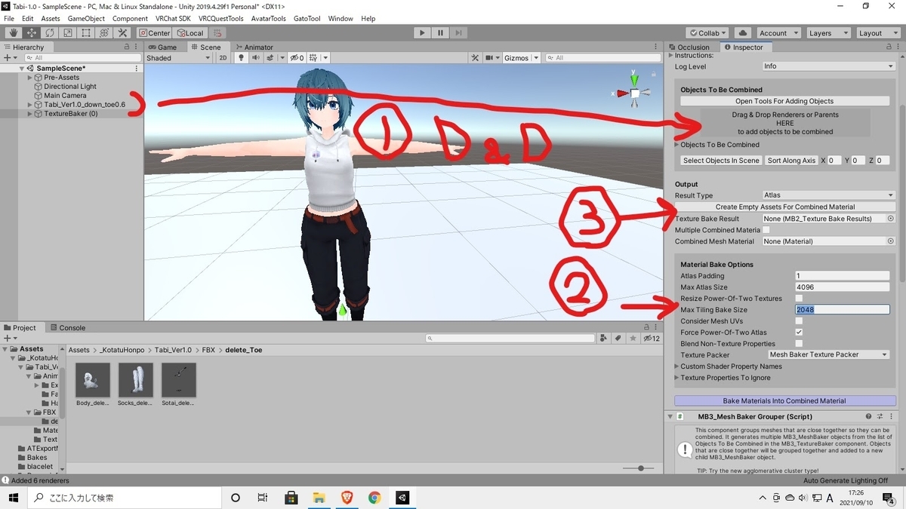Select the Scale tool
Viewport: 906px width, 509px height.
68,33
